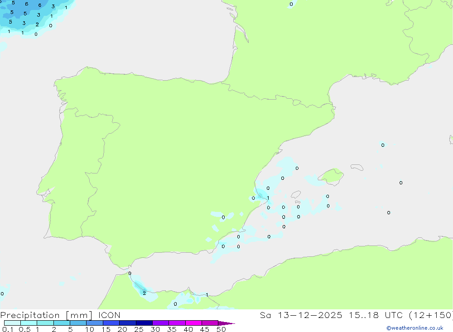Click the "20" legend label

[122, 329]
